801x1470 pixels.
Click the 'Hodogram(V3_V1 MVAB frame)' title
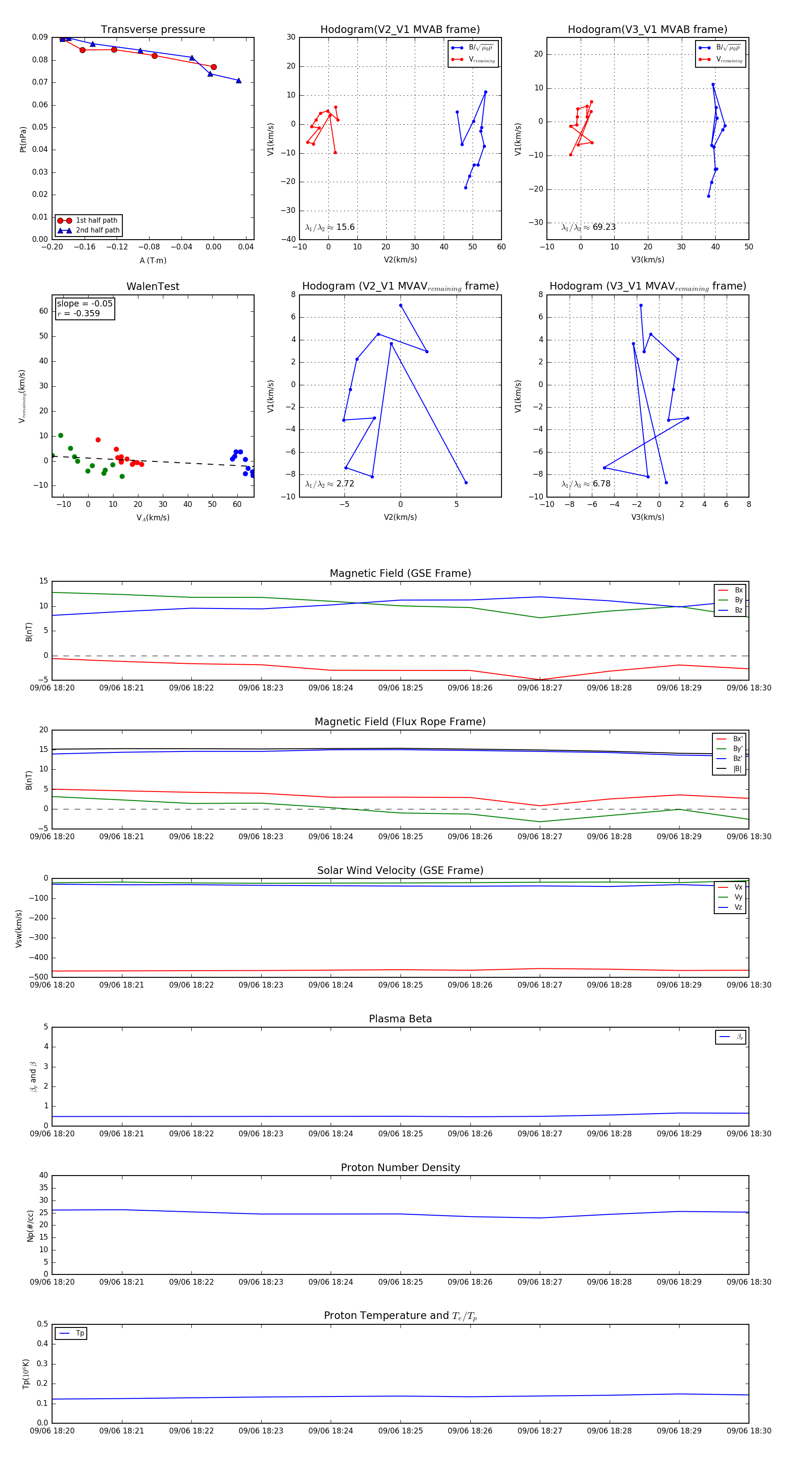tap(647, 30)
